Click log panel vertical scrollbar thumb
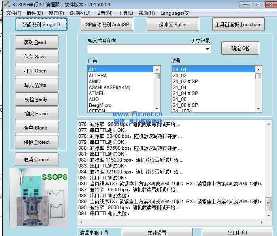Viewport: 277px width, 236px height. (269, 204)
